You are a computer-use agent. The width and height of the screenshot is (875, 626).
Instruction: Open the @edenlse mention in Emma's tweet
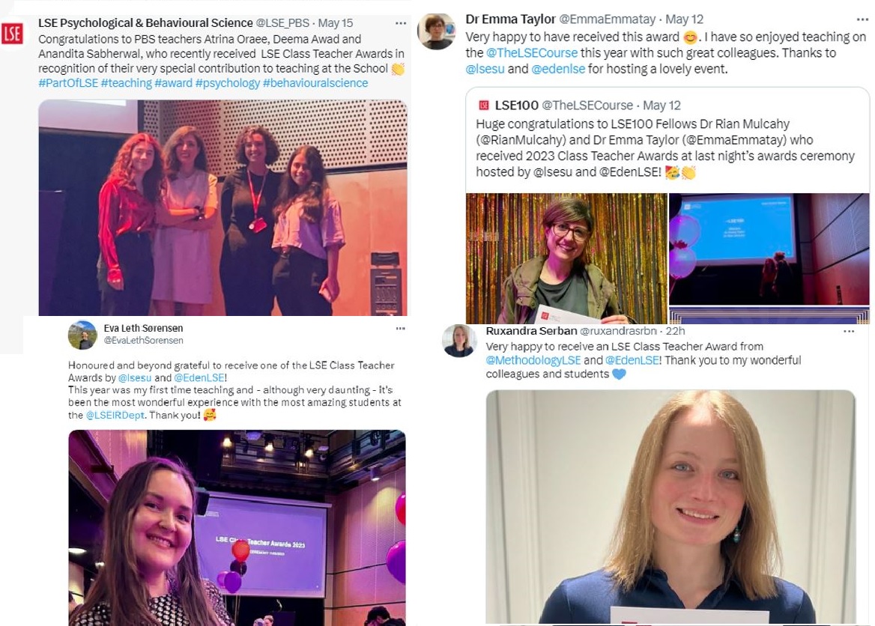(558, 69)
